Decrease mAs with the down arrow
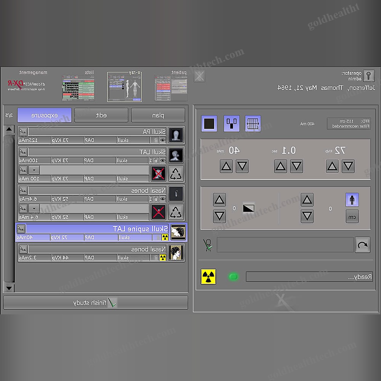381x381 pixels. tap(242, 166)
